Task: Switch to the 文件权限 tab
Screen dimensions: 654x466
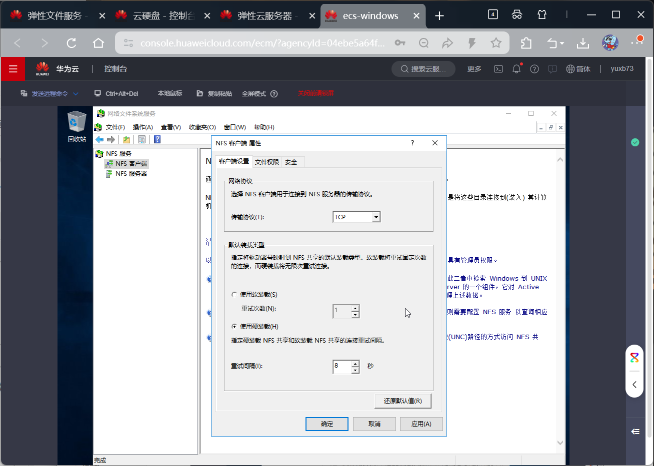Action: [267, 162]
